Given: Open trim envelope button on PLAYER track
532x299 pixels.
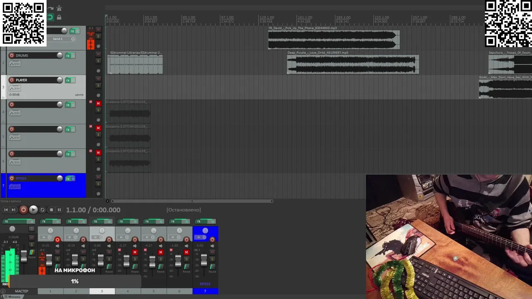Looking at the screenshot, I should point(15,88).
